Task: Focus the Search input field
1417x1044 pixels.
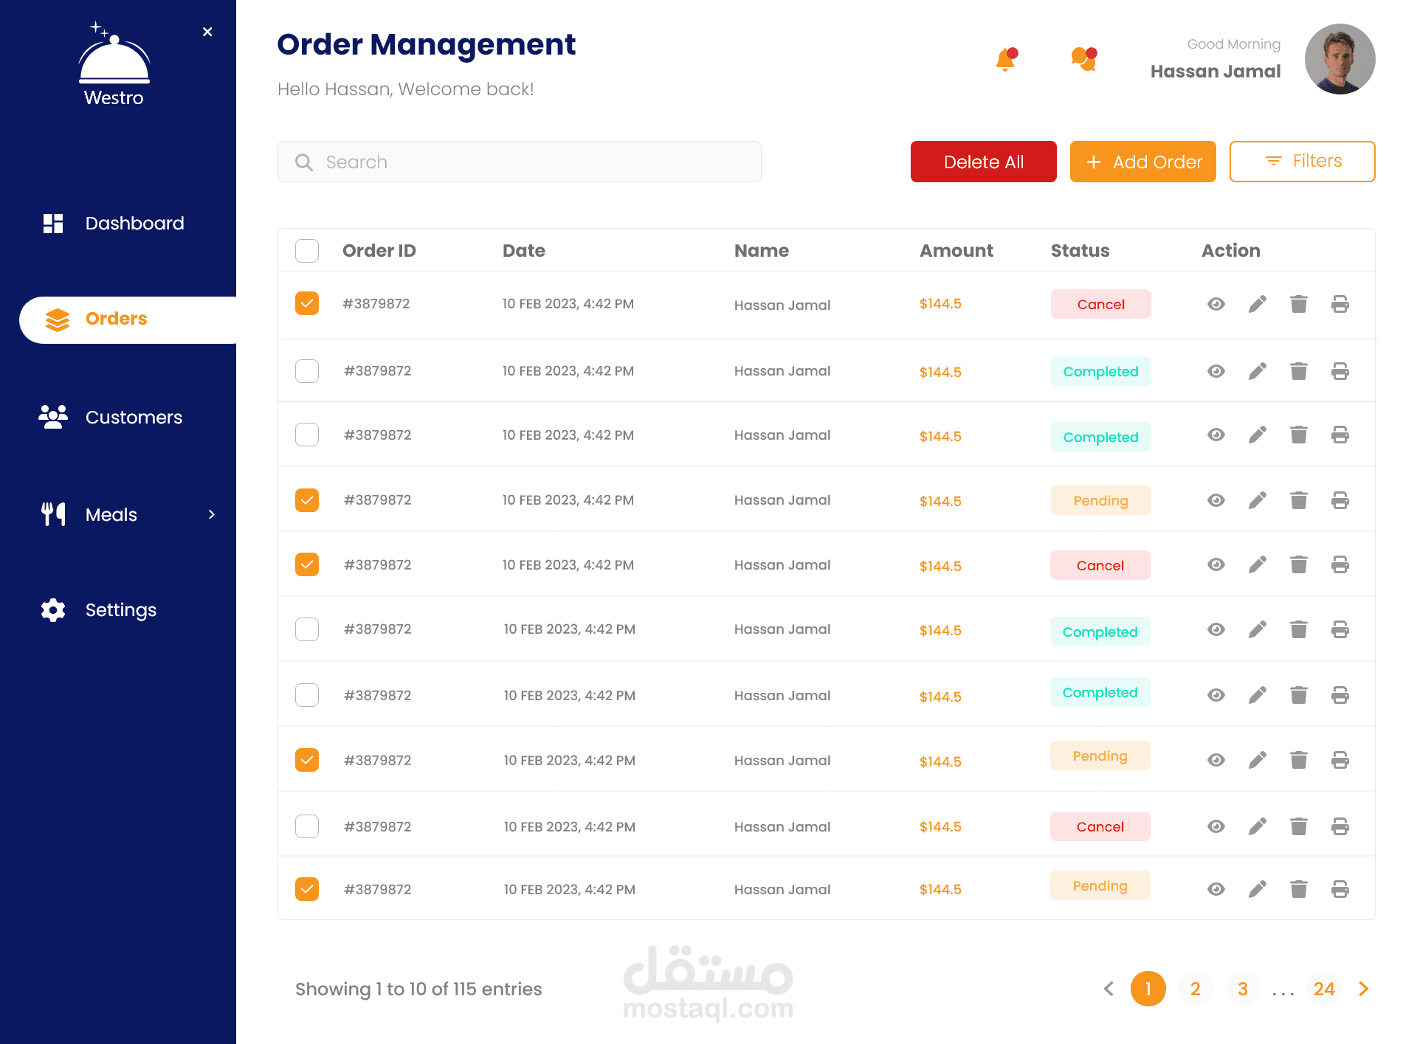Action: 519,162
